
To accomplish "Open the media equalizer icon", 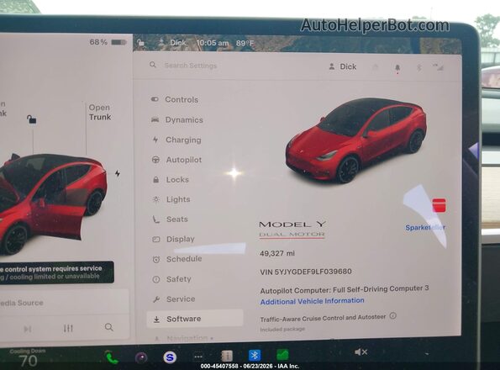I will tap(68, 328).
